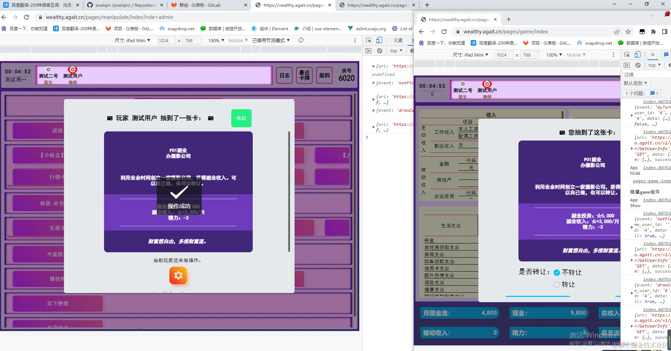
Task: Rotate the device viewport in the left window
Action: [x=301, y=40]
